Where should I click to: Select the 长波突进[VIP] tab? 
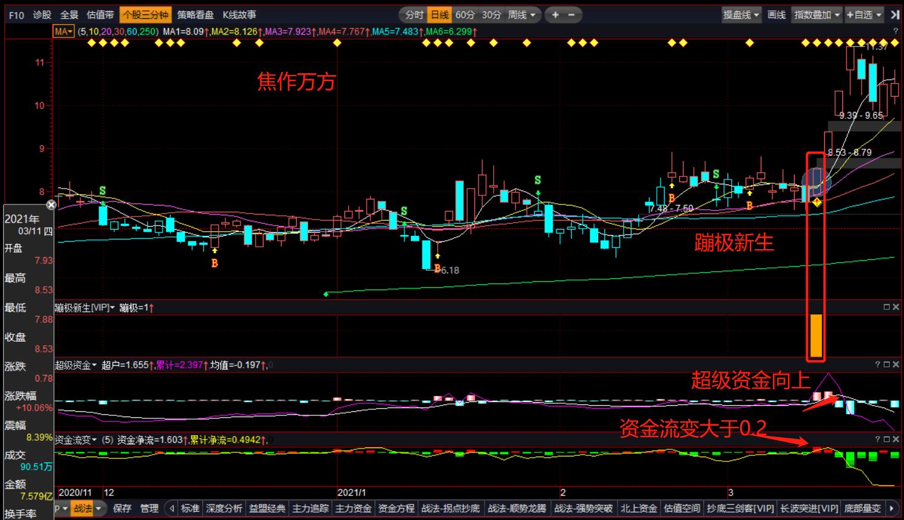tap(809, 509)
